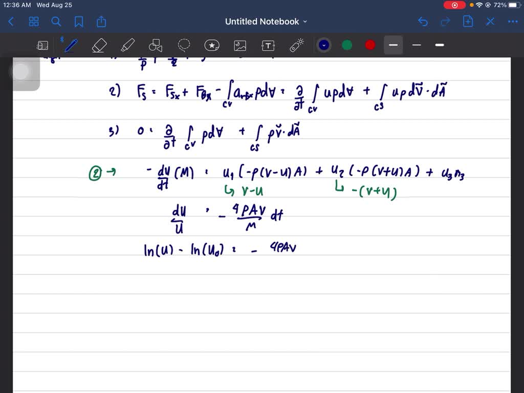
Task: Select the zoom window tool
Action: pyautogui.click(x=42, y=46)
